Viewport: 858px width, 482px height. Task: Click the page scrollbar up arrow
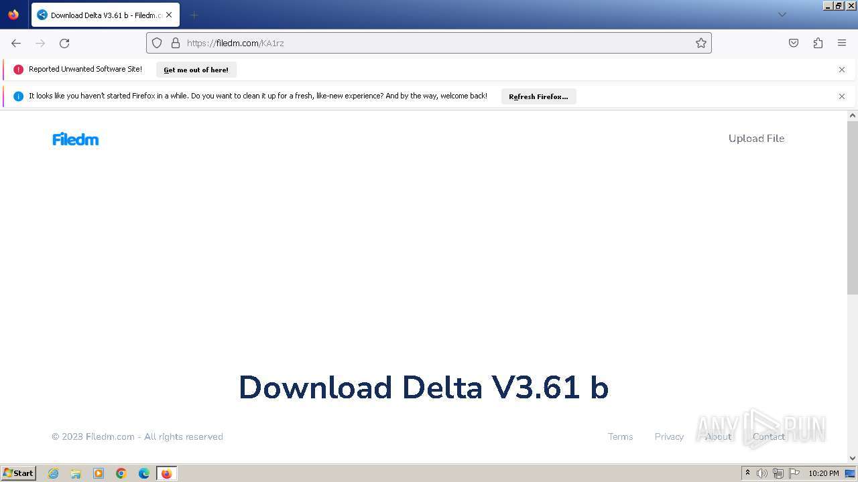[853, 116]
